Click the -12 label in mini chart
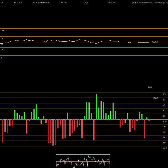Viewport: 168px width, 168px height. [108, 163]
